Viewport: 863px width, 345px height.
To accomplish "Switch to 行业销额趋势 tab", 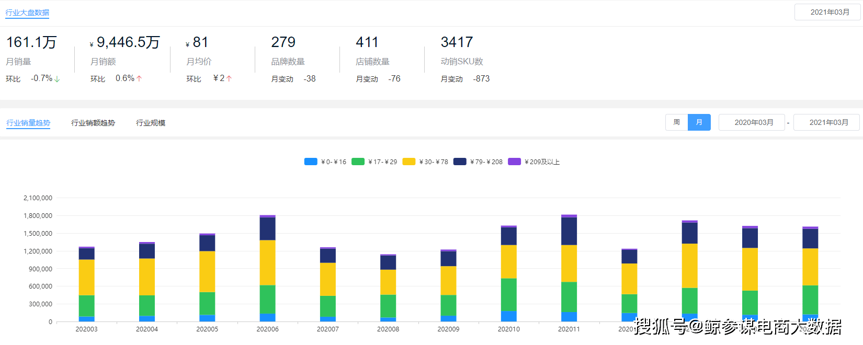I will (x=93, y=123).
